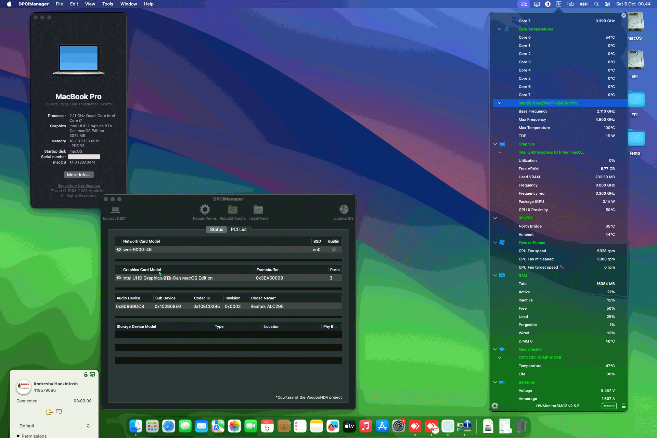Click the MacBook Pro image in About window
This screenshot has width=657, height=438.
79,60
